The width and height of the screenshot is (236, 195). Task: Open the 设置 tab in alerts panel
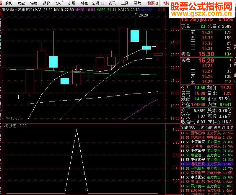[x=217, y=127]
